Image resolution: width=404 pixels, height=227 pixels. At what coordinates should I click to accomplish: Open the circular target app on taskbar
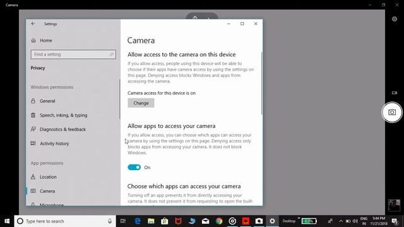point(232,221)
